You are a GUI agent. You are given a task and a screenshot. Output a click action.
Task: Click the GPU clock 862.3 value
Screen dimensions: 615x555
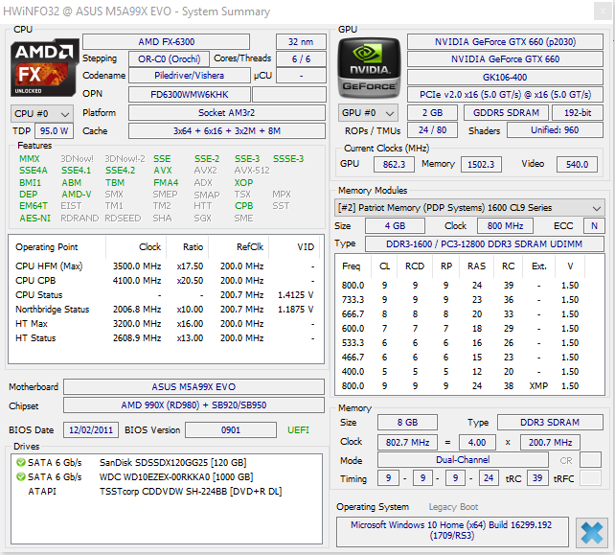[394, 165]
